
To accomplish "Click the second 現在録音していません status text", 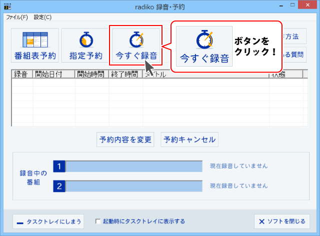I will coord(239,186).
